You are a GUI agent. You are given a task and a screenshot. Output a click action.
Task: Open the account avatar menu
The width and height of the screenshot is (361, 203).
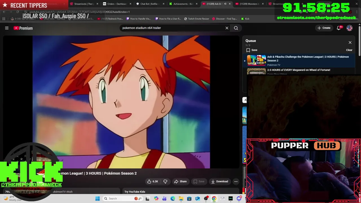coord(349,28)
